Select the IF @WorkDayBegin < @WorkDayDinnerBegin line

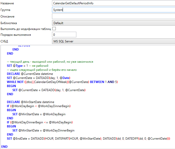39,106
